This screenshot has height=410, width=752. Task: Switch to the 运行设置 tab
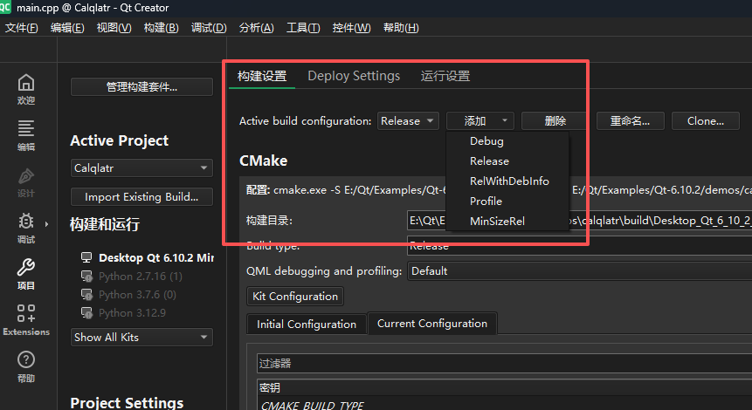point(445,76)
